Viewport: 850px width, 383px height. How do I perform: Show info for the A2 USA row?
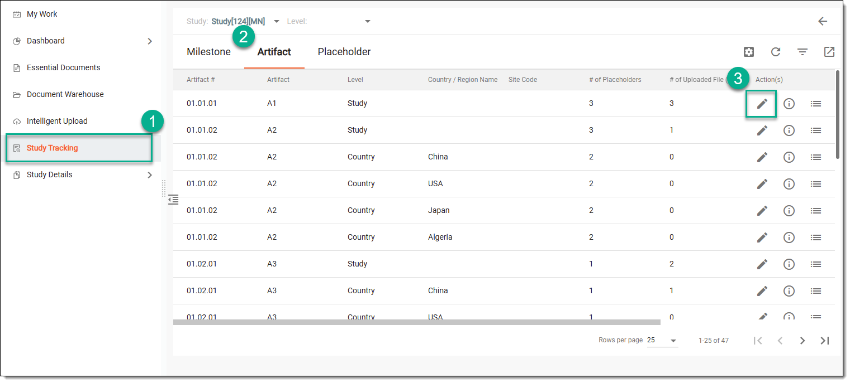click(789, 184)
